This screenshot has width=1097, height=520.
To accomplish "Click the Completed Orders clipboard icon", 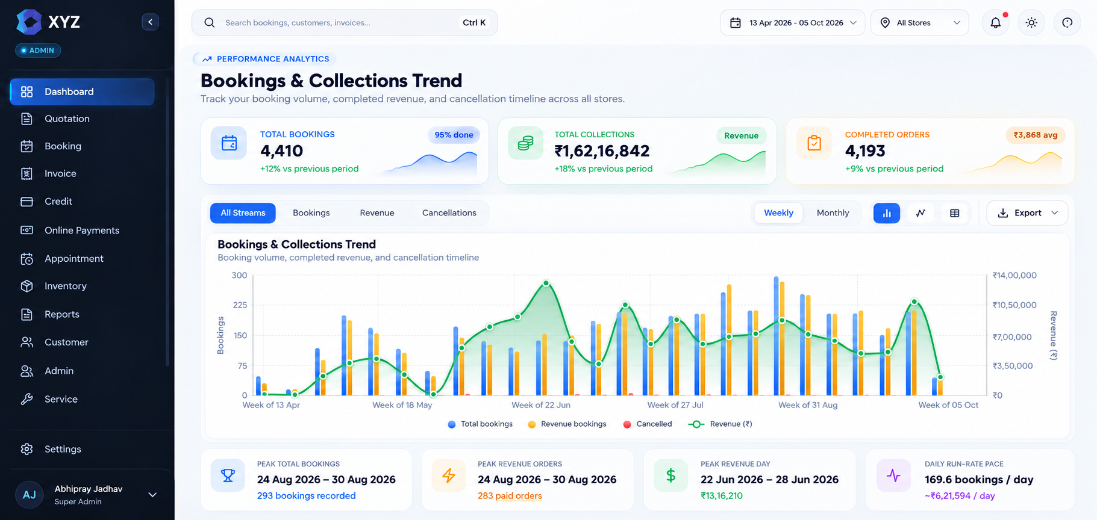I will (814, 143).
